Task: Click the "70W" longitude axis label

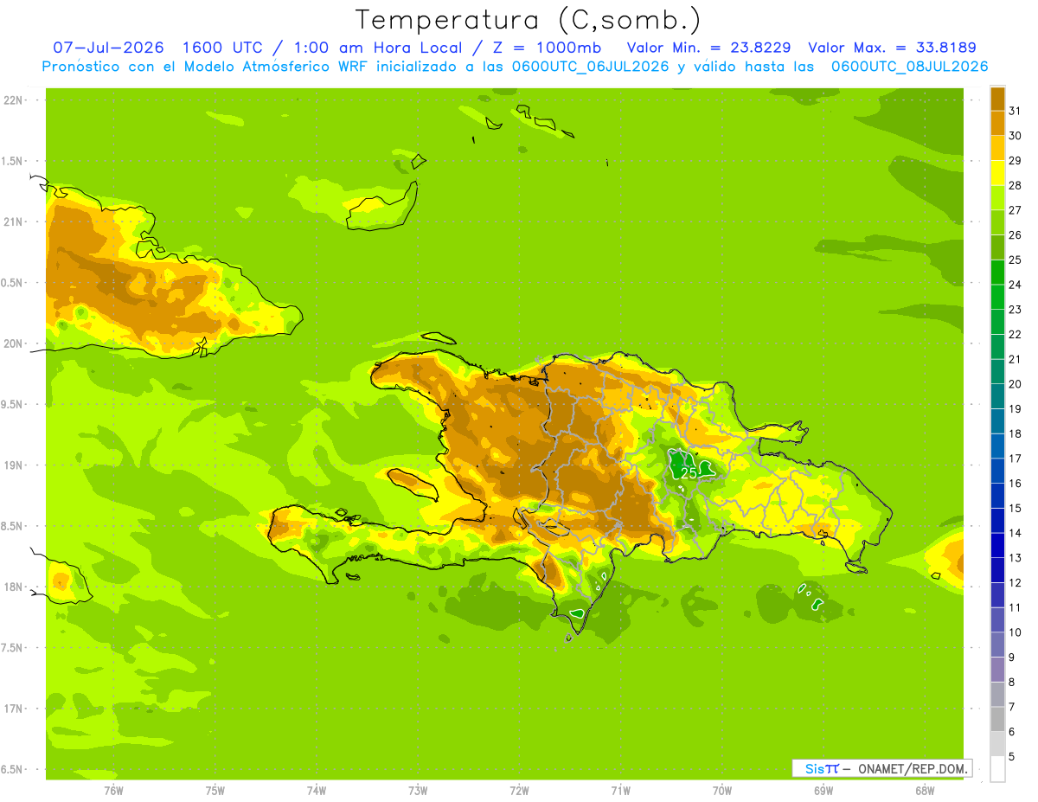Action: pyautogui.click(x=722, y=791)
